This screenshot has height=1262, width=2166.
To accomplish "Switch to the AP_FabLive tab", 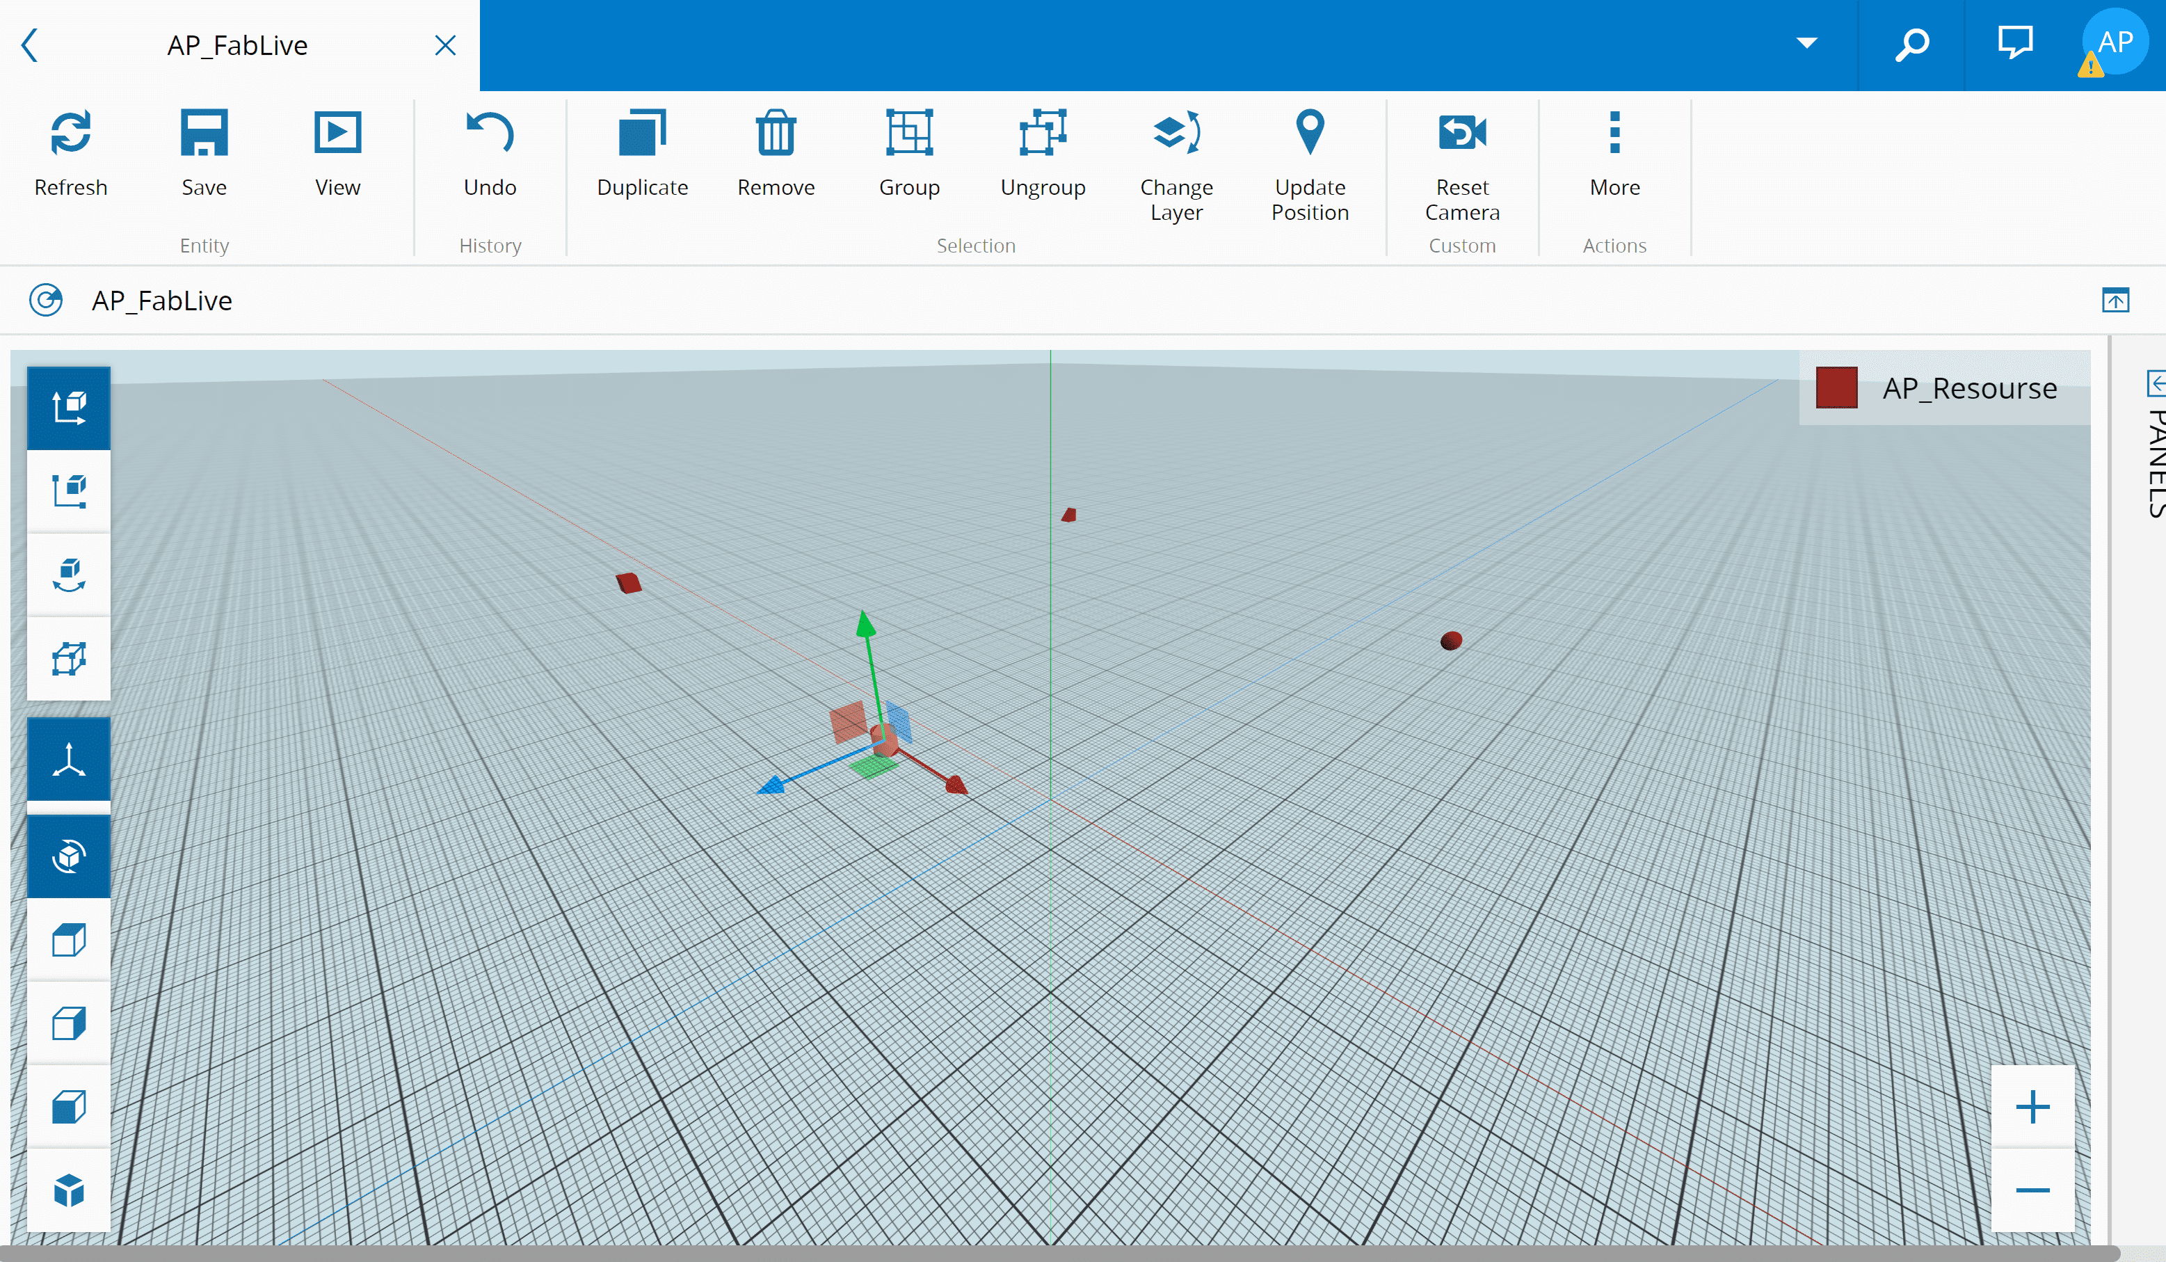I will 237,45.
